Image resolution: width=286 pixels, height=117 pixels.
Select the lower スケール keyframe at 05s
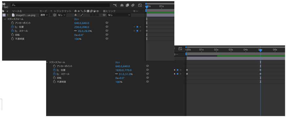pyautogui.click(x=260, y=74)
